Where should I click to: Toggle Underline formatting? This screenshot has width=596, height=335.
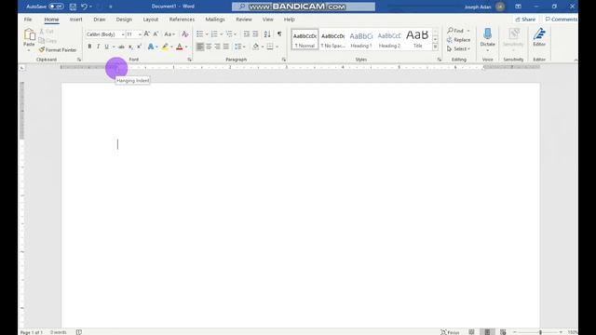pos(106,47)
